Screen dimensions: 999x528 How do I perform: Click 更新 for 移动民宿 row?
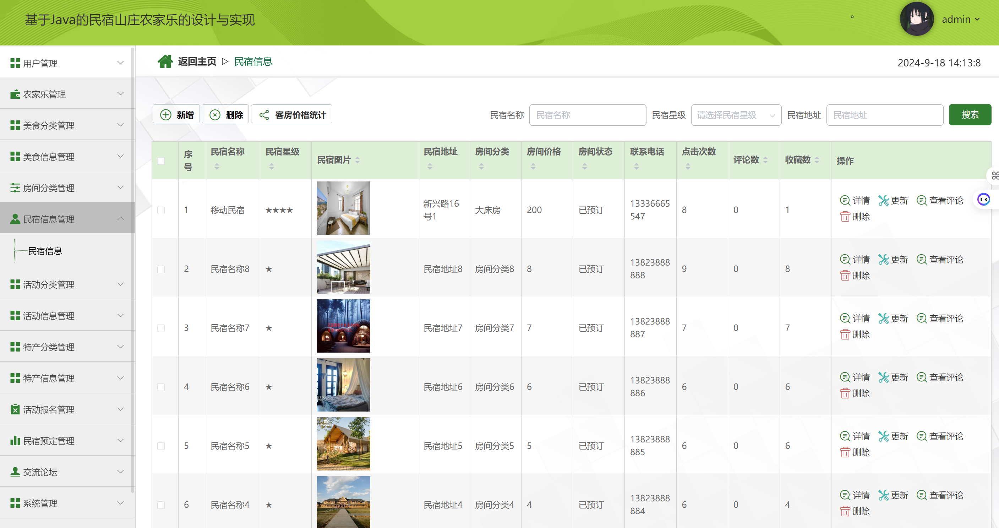(893, 201)
